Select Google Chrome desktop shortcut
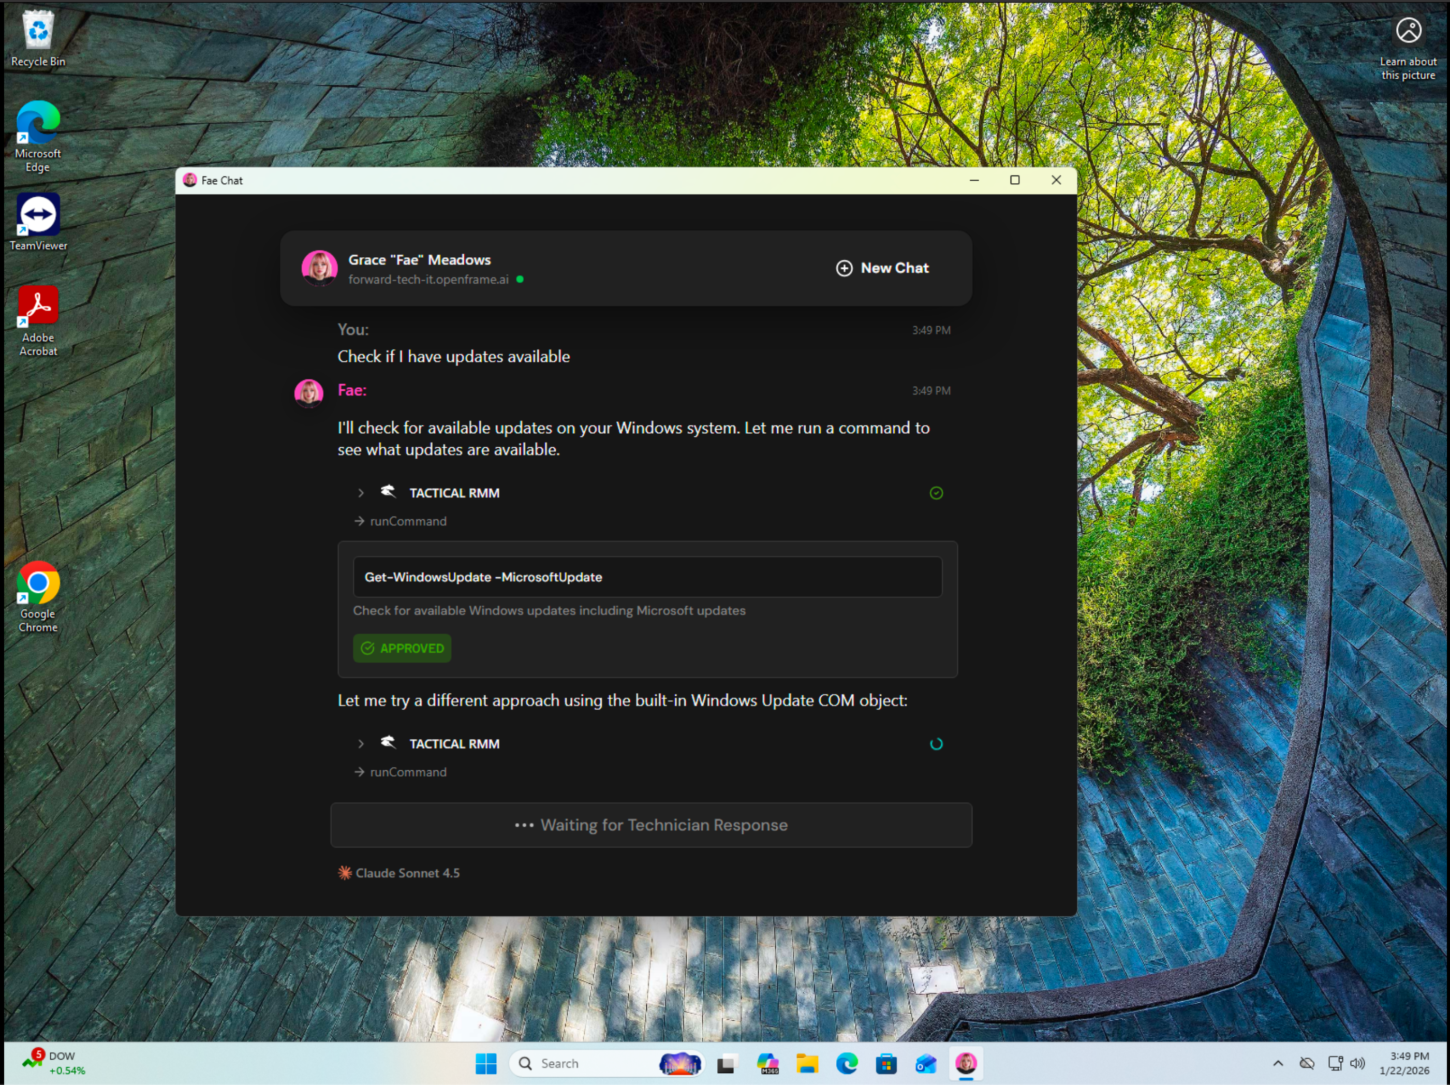This screenshot has height=1085, width=1450. pyautogui.click(x=38, y=597)
